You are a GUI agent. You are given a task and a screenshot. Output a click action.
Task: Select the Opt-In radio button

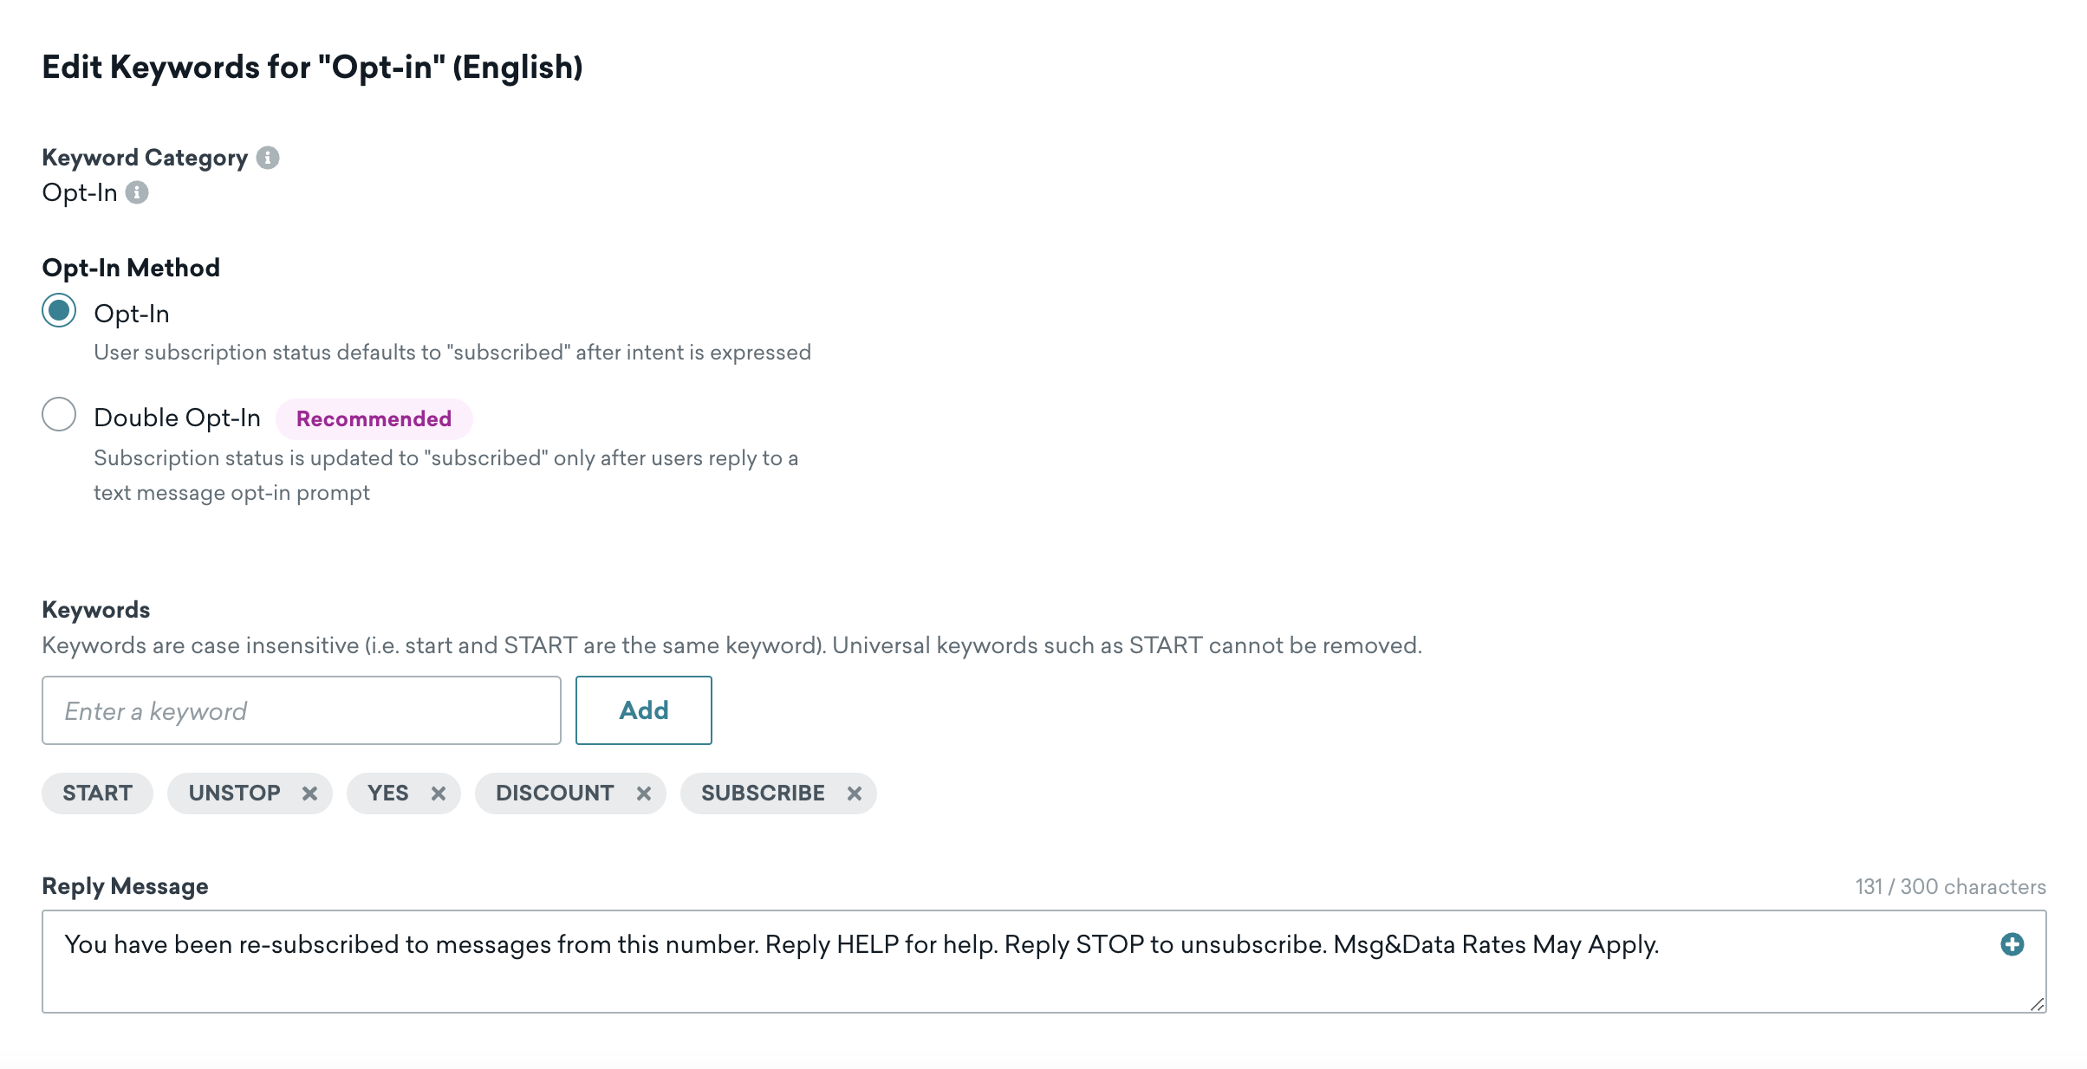[59, 314]
